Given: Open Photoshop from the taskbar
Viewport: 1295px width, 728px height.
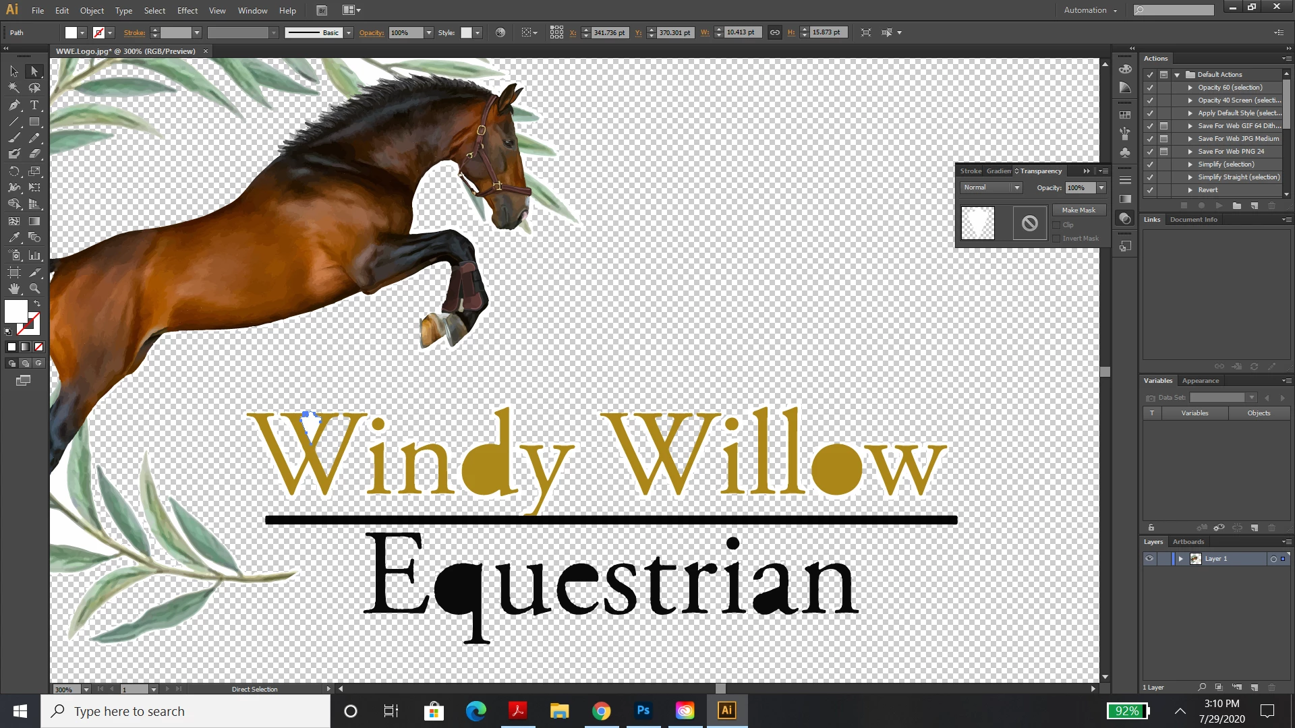Looking at the screenshot, I should pyautogui.click(x=643, y=710).
